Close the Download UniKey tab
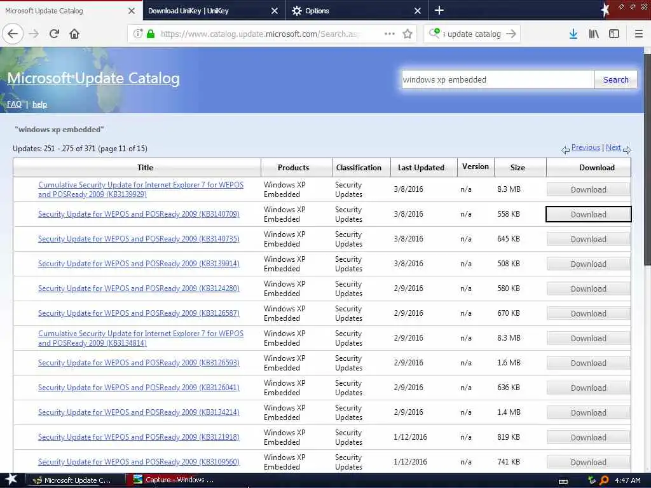 (275, 11)
